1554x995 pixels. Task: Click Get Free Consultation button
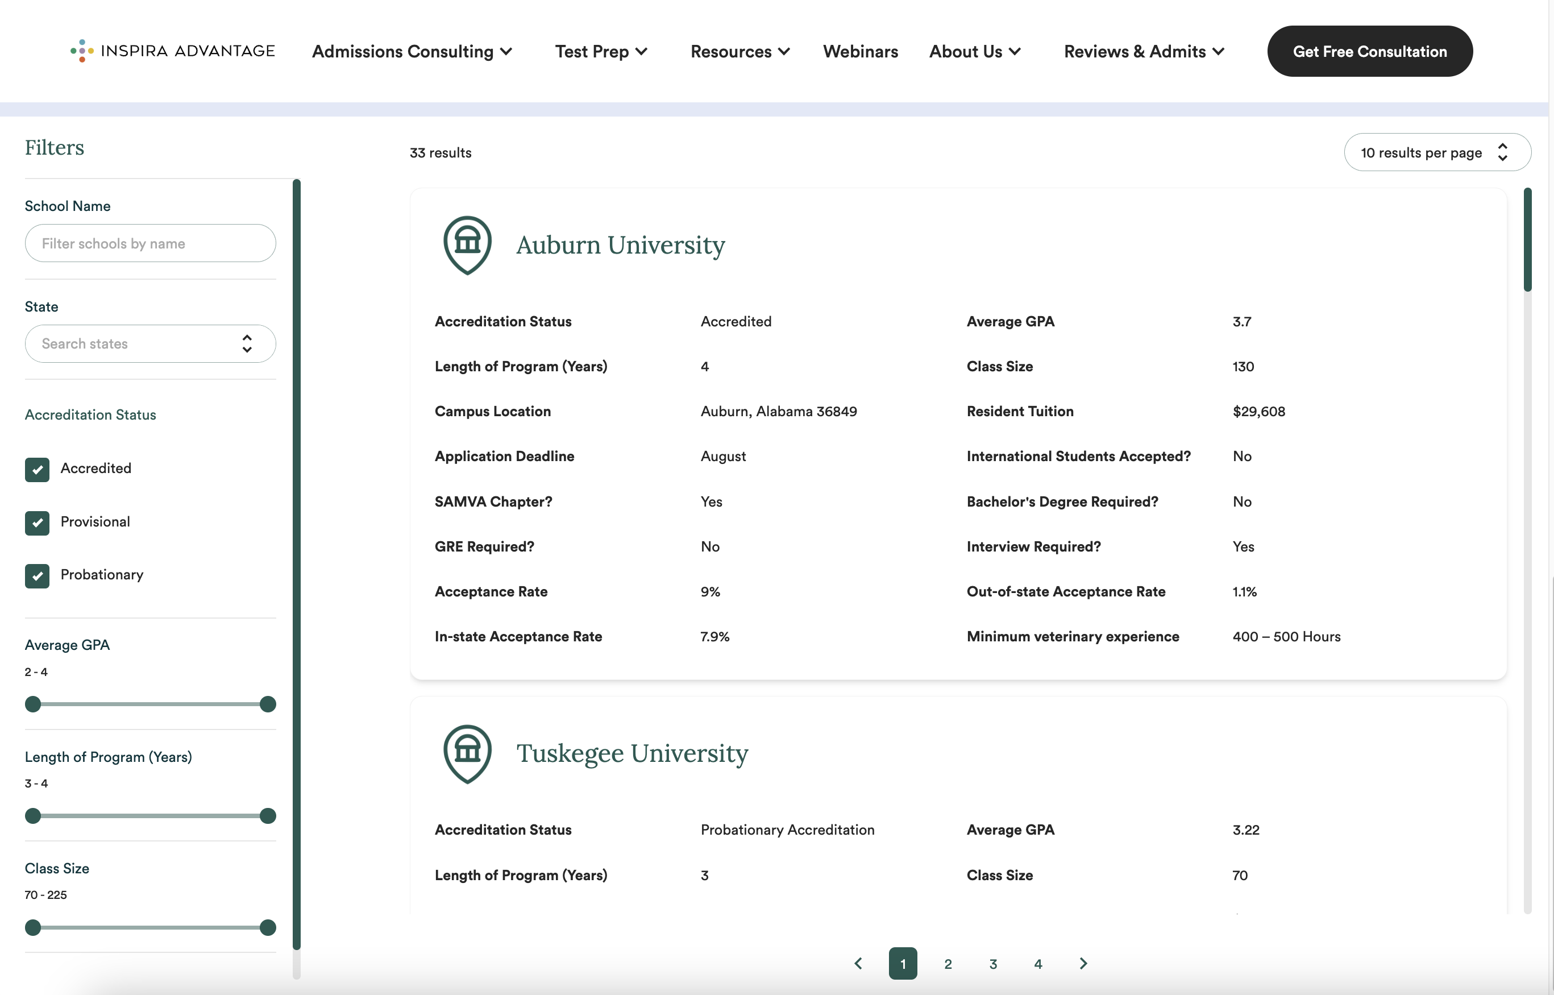(x=1369, y=52)
